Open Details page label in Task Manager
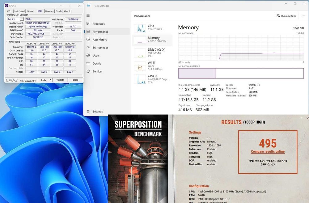Viewport: 309px width, 203px height. point(97,63)
